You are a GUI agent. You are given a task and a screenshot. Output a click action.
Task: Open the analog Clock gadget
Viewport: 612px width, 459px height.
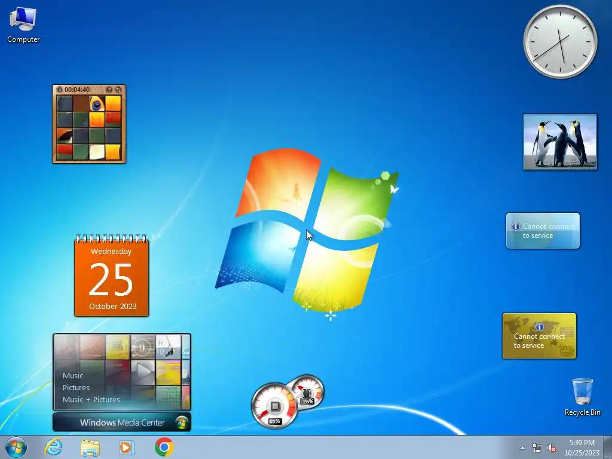tap(560, 42)
